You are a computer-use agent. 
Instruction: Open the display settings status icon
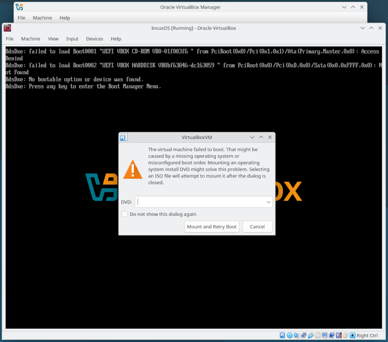pos(325,335)
